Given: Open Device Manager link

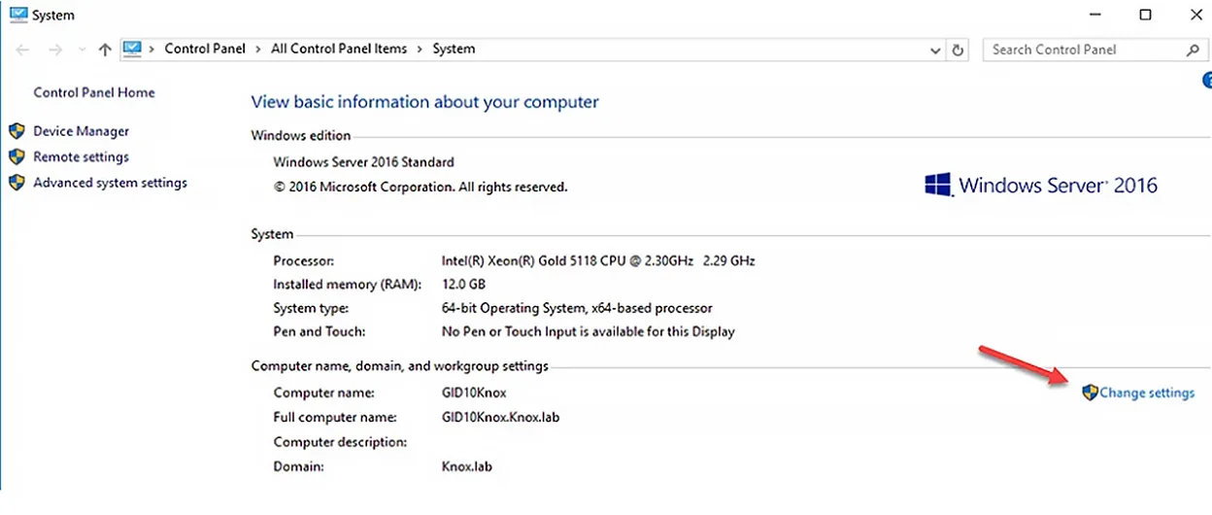Looking at the screenshot, I should (81, 131).
